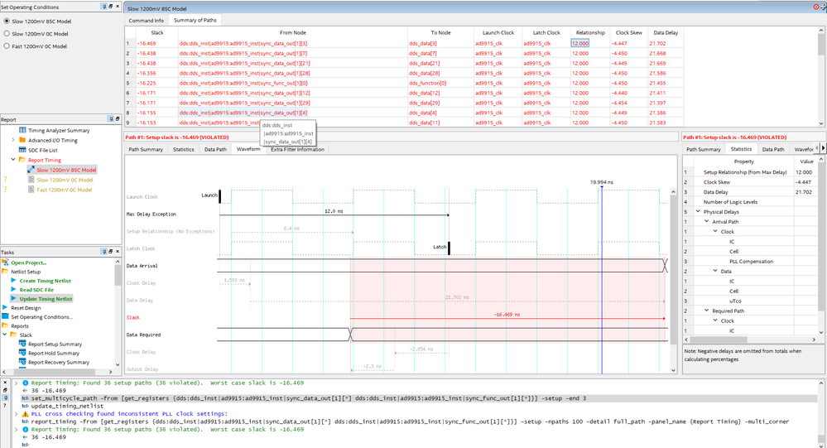Switch to the Command Info tab
Viewport: 827px width, 448px height.
146,19
